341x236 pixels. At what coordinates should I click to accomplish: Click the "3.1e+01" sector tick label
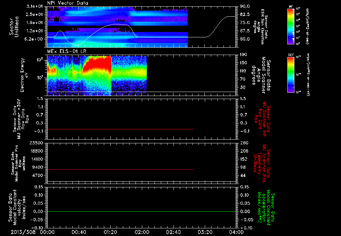pyautogui.click(x=34, y=6)
